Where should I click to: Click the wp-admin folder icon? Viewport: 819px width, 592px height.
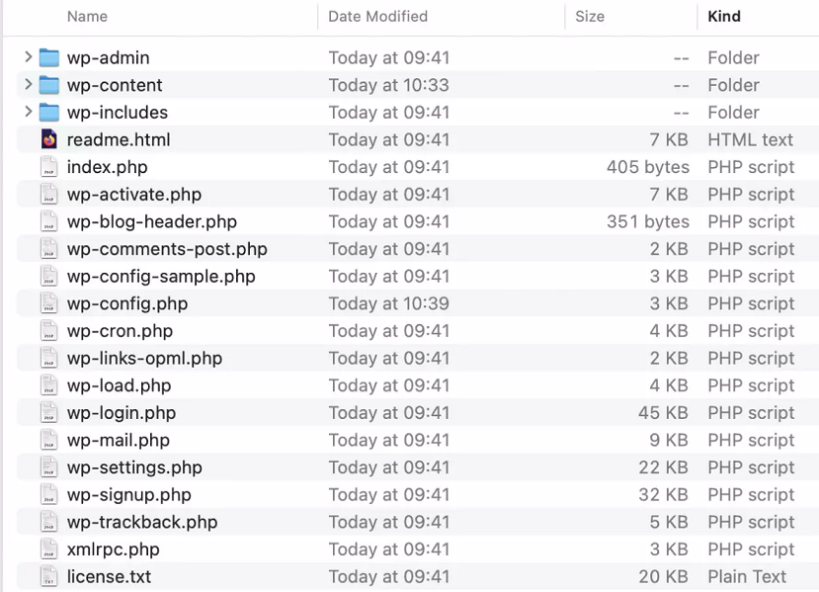49,57
